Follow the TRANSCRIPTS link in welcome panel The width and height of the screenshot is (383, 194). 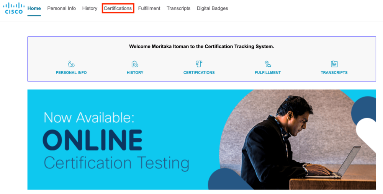click(x=334, y=72)
